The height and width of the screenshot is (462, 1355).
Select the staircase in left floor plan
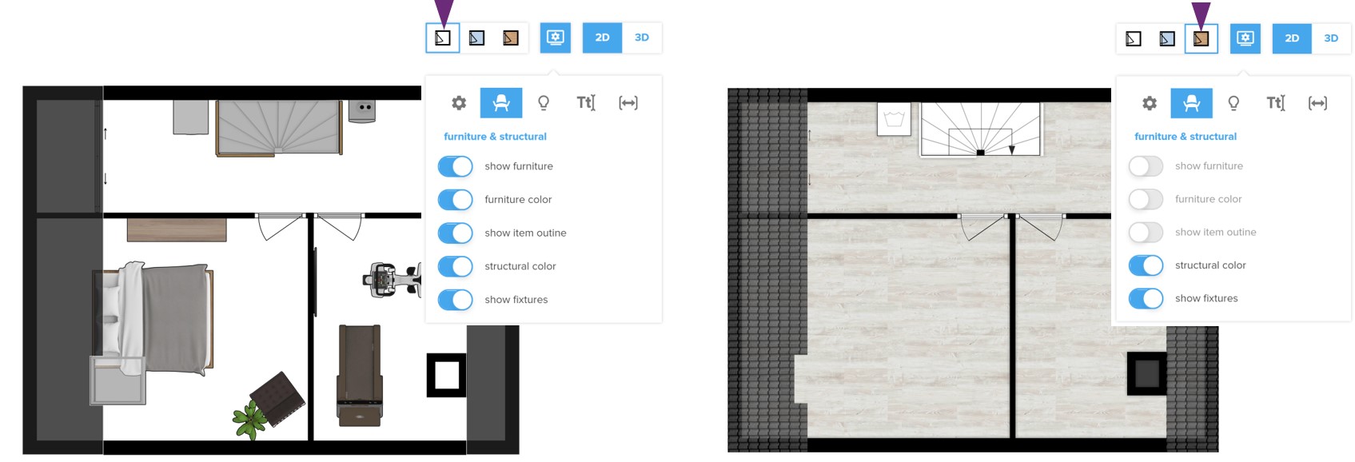point(278,128)
